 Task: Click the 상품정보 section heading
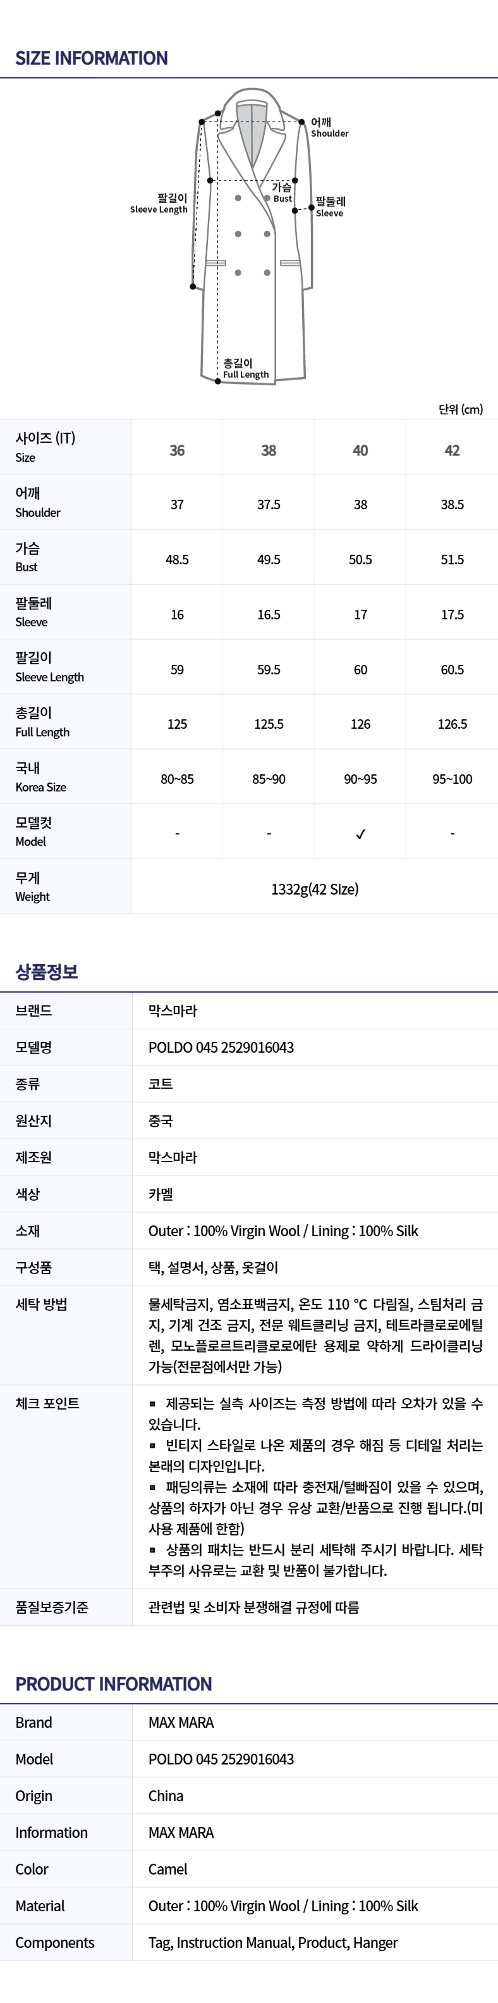pos(47,971)
